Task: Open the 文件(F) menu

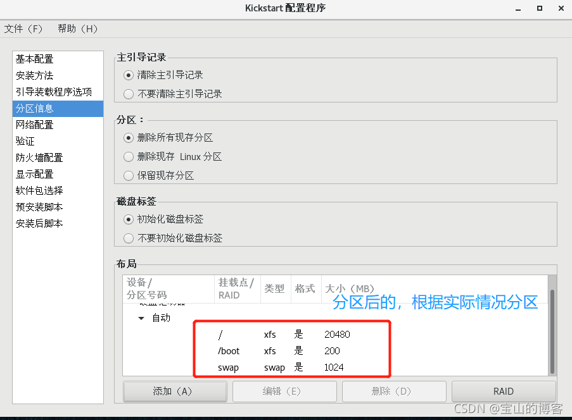Action: point(23,29)
